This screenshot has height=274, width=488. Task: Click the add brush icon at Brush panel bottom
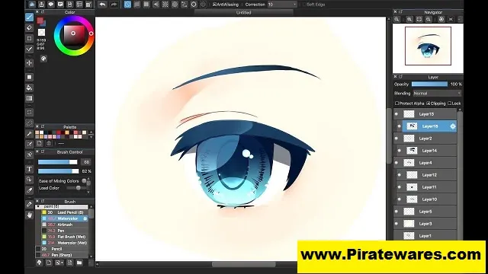[49, 263]
